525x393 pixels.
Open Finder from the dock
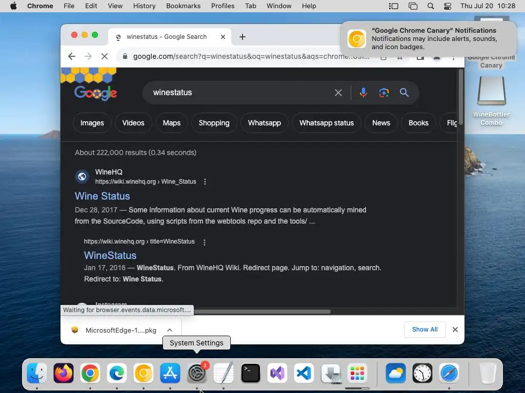click(x=36, y=373)
